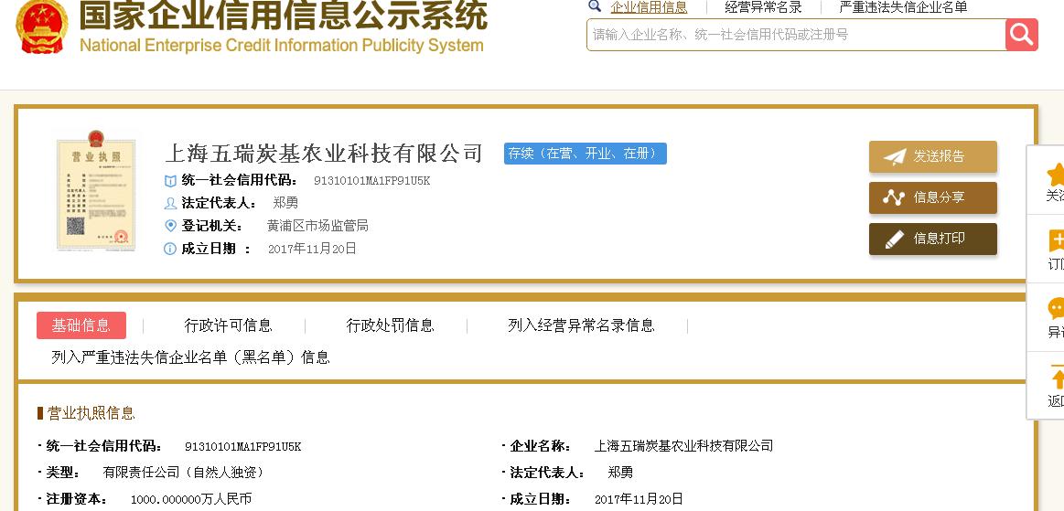The width and height of the screenshot is (1064, 511).
Task: Click the 信息打印 button
Action: pos(933,240)
